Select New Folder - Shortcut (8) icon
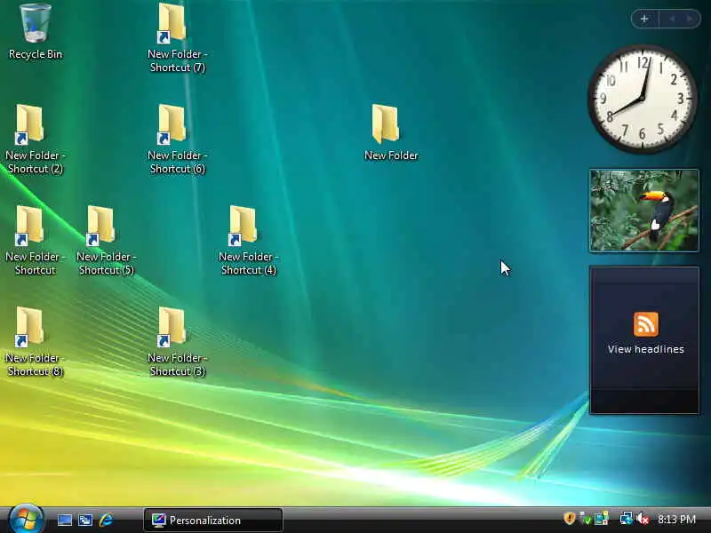 tap(36, 341)
